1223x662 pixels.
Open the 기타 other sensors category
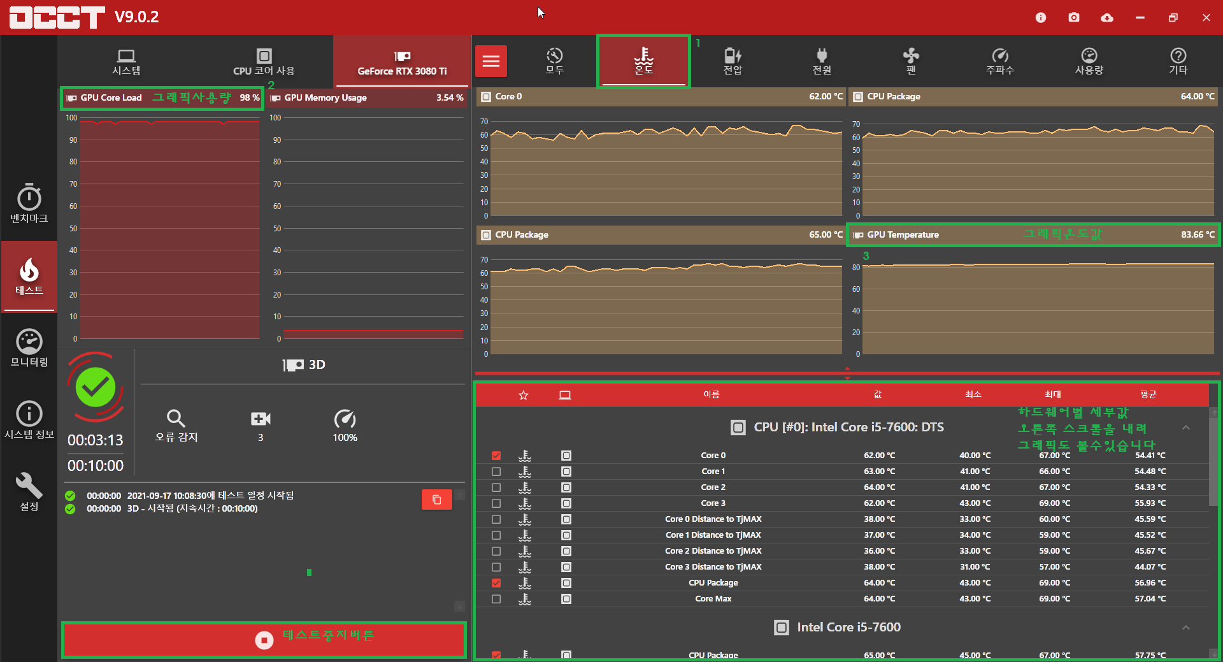coord(1178,61)
